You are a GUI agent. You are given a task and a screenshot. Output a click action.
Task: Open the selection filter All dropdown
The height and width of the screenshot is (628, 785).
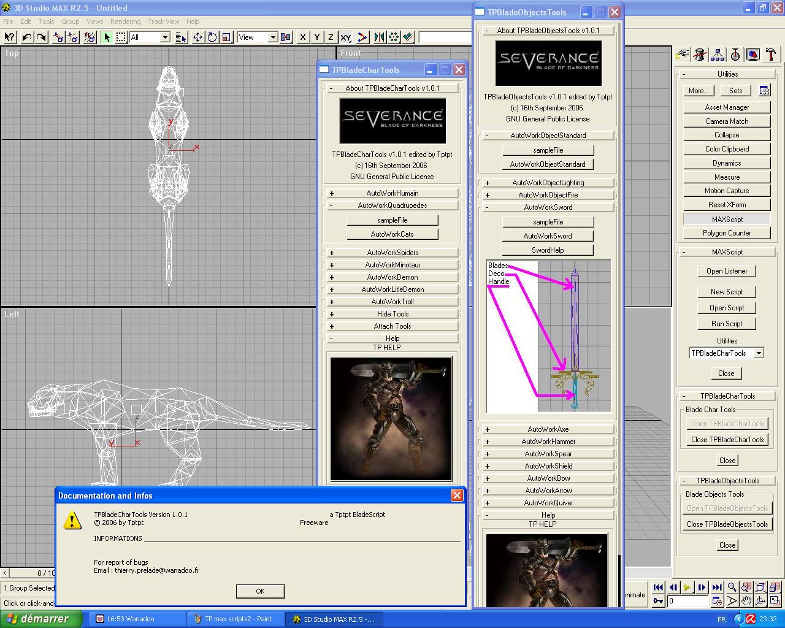(164, 37)
